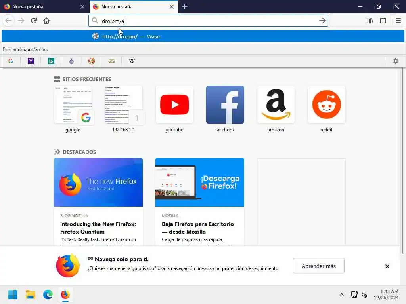Click the page vertical scrollbar

[403, 160]
